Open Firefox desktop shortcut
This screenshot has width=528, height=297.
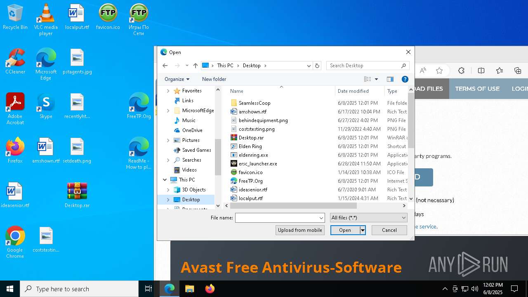[x=15, y=151]
